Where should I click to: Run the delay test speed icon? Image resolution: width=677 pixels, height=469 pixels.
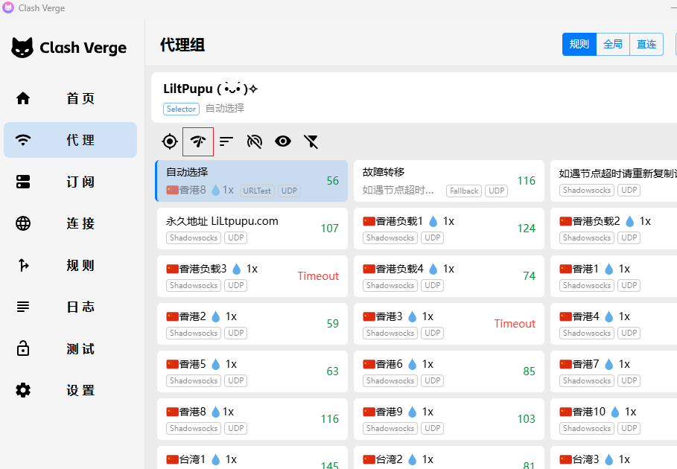coord(198,141)
